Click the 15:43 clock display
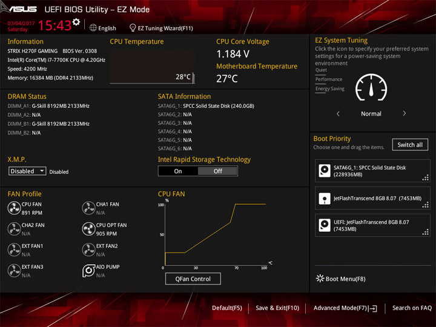 click(x=54, y=25)
